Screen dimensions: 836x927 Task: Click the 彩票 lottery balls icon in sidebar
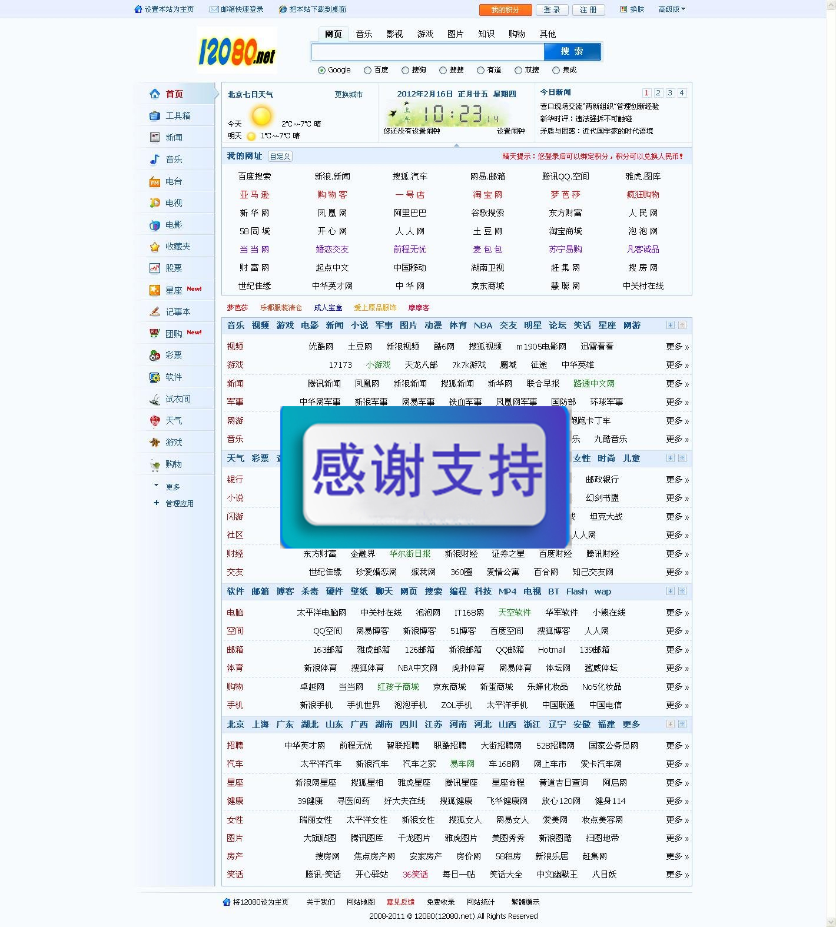(x=155, y=355)
